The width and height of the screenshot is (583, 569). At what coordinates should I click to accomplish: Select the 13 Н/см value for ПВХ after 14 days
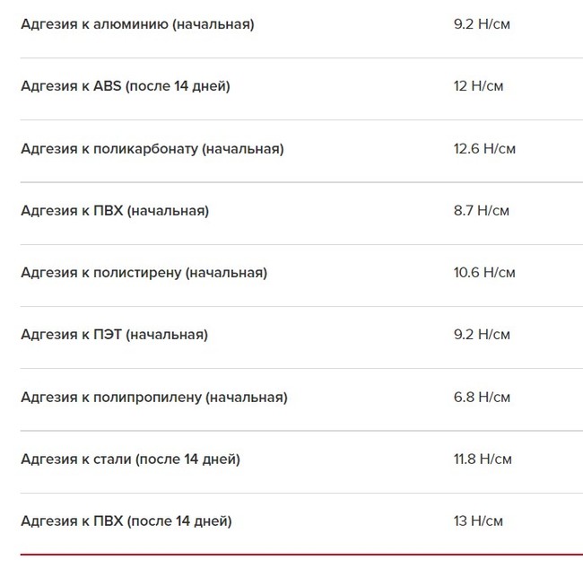click(478, 521)
